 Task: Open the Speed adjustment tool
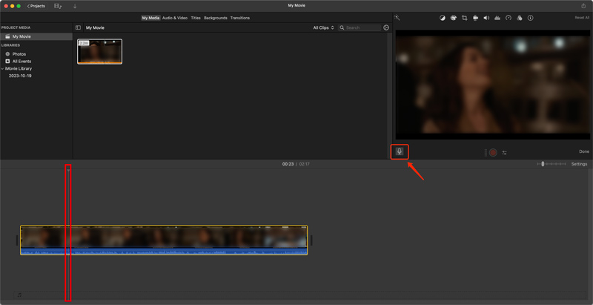(x=508, y=18)
